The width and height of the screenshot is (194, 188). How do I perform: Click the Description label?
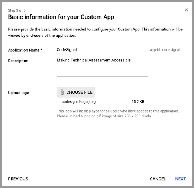(18, 61)
